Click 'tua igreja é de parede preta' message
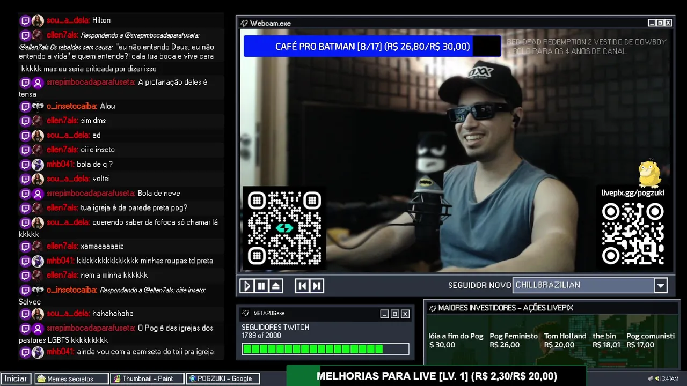The image size is (687, 386). 134,207
